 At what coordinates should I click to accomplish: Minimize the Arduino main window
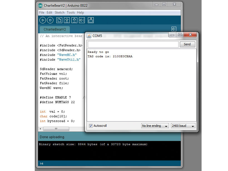157,4
